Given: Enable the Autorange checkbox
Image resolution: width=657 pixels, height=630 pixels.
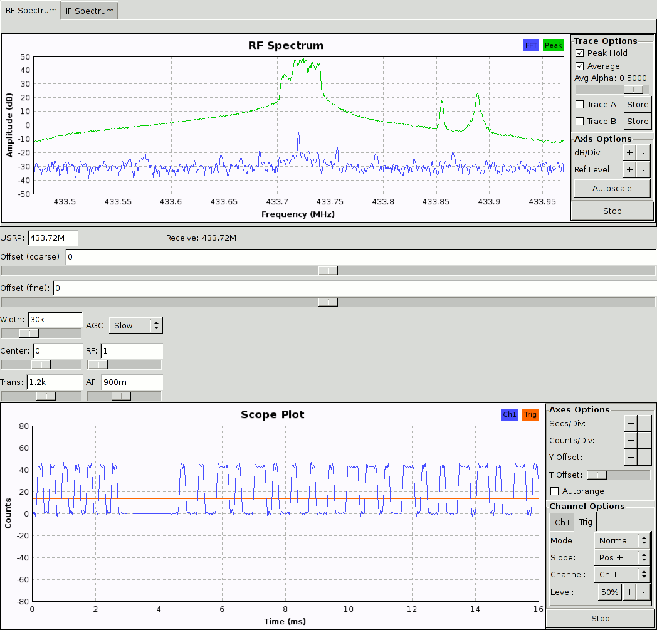Looking at the screenshot, I should click(x=554, y=491).
